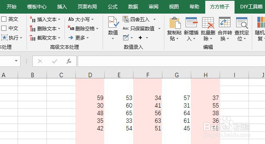
Task: Switch to the 审阅 tab
Action: click(x=154, y=6)
